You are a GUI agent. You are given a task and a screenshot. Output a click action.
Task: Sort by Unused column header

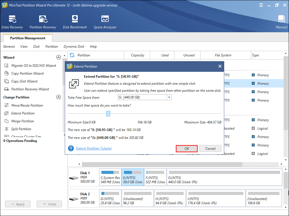point(187,55)
